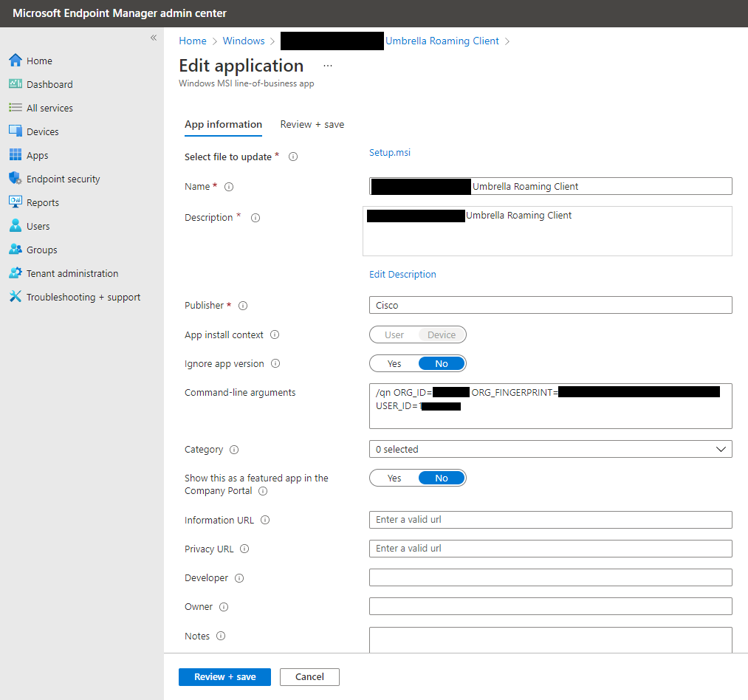The image size is (748, 700).
Task: Navigate to Devices via its sidebar icon
Action: tap(16, 131)
